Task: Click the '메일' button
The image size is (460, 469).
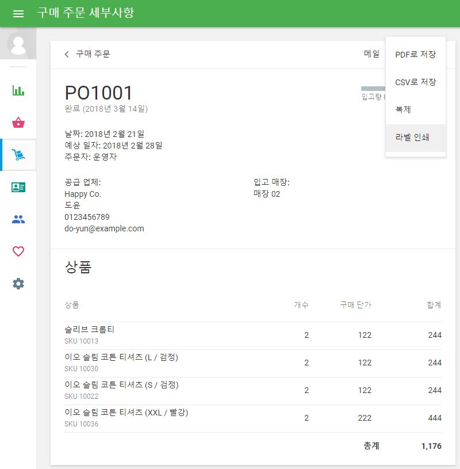Action: 371,55
